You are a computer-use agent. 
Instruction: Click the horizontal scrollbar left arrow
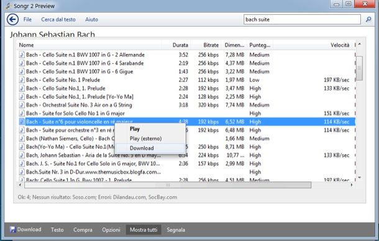[20, 185]
